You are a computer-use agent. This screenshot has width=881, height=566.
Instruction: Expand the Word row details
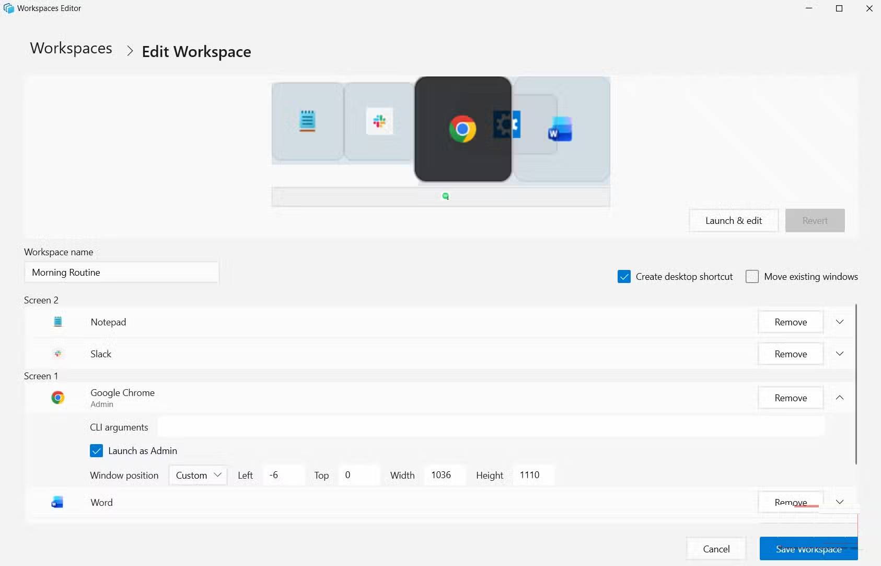(840, 502)
